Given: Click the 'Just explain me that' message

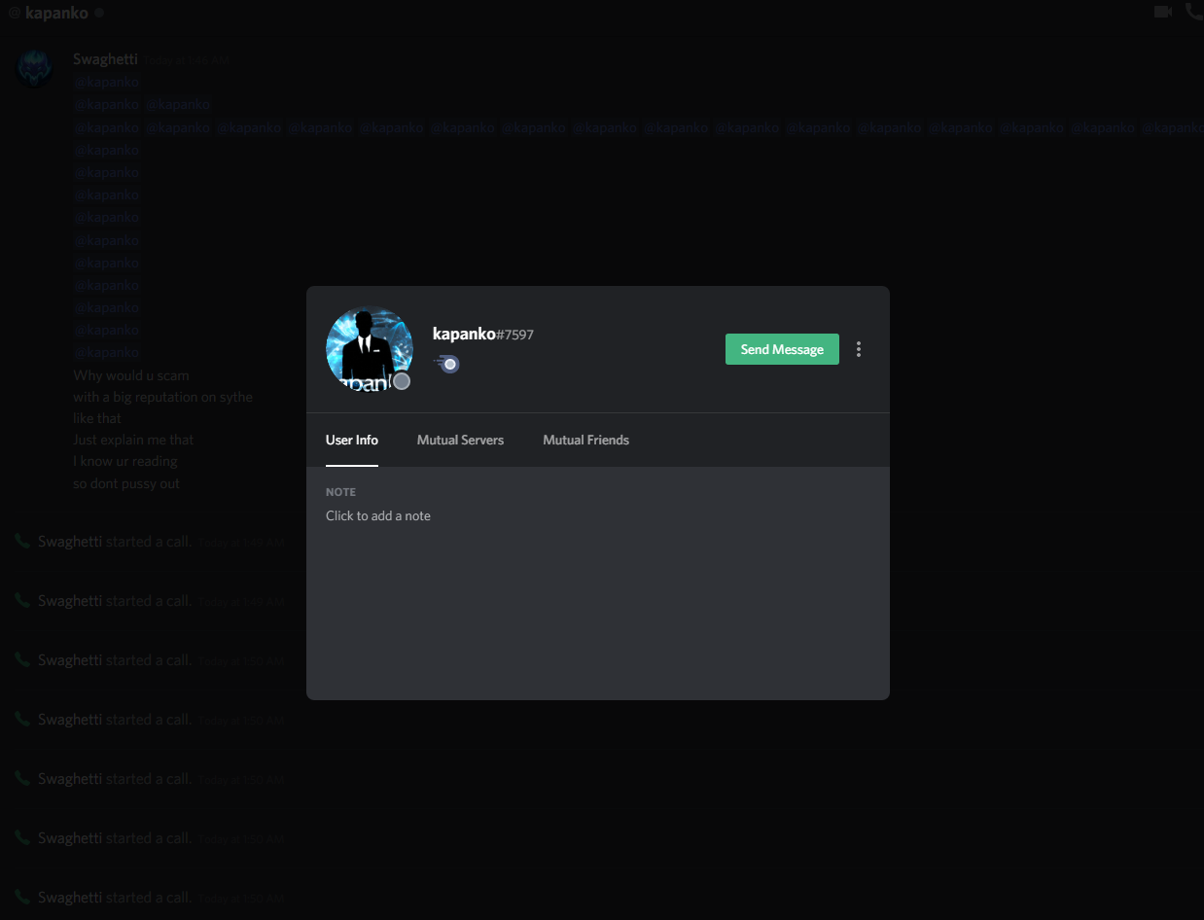Looking at the screenshot, I should [133, 440].
